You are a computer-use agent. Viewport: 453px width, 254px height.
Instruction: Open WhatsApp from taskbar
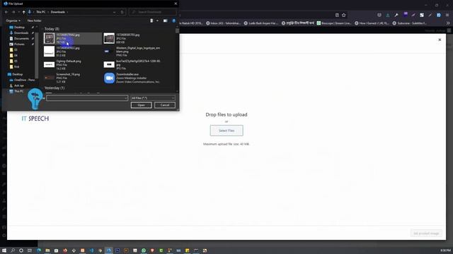point(144,250)
